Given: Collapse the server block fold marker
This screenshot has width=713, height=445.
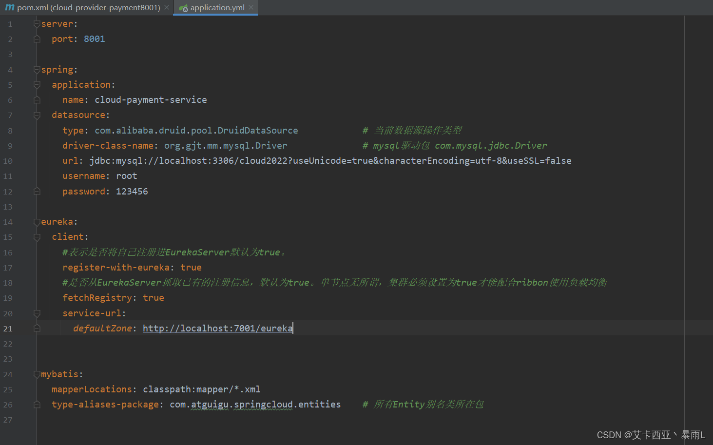Looking at the screenshot, I should click(x=37, y=23).
